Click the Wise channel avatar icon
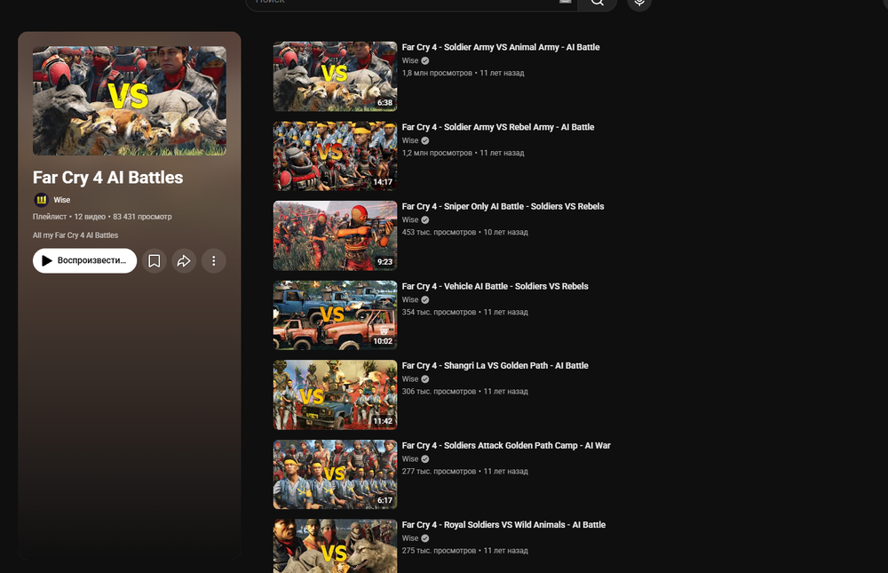Viewport: 888px width, 573px height. click(x=42, y=200)
